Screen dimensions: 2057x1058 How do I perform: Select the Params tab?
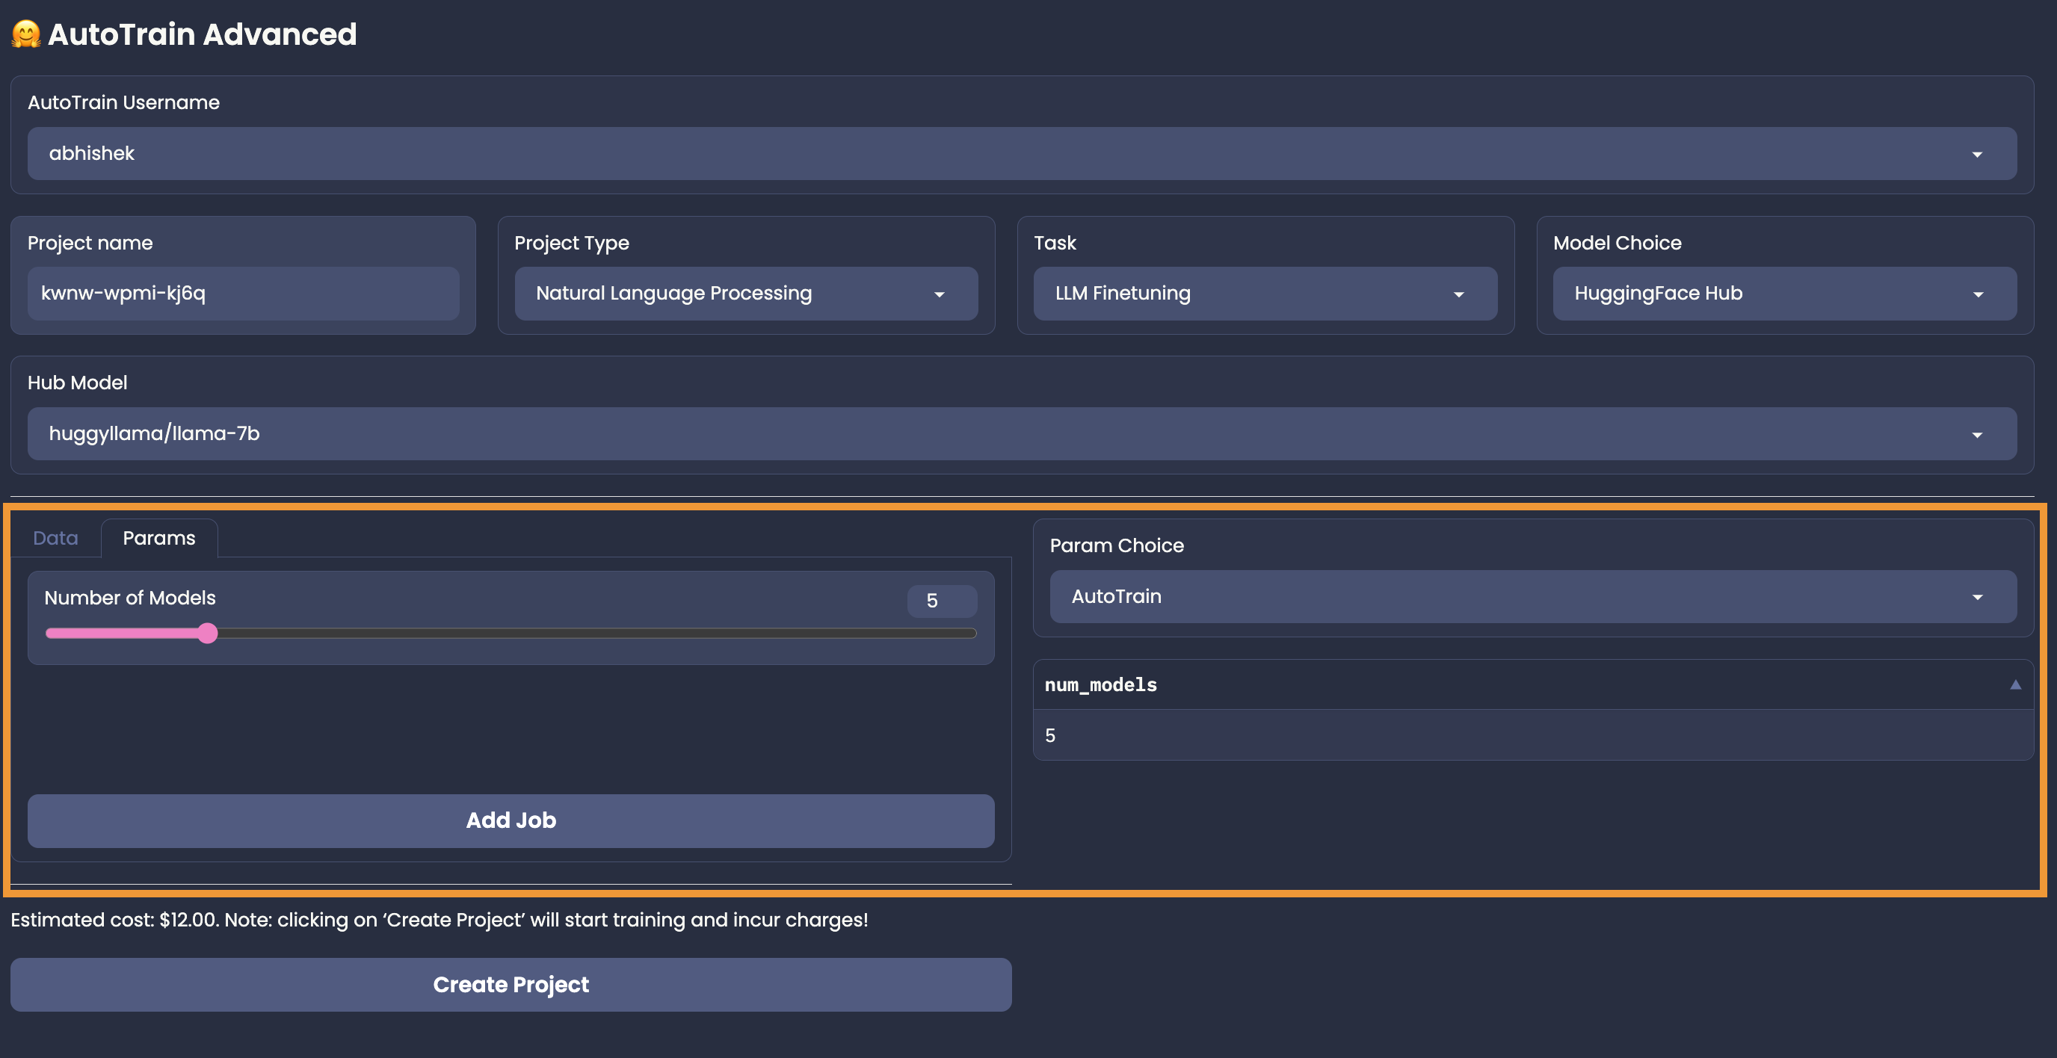click(159, 538)
